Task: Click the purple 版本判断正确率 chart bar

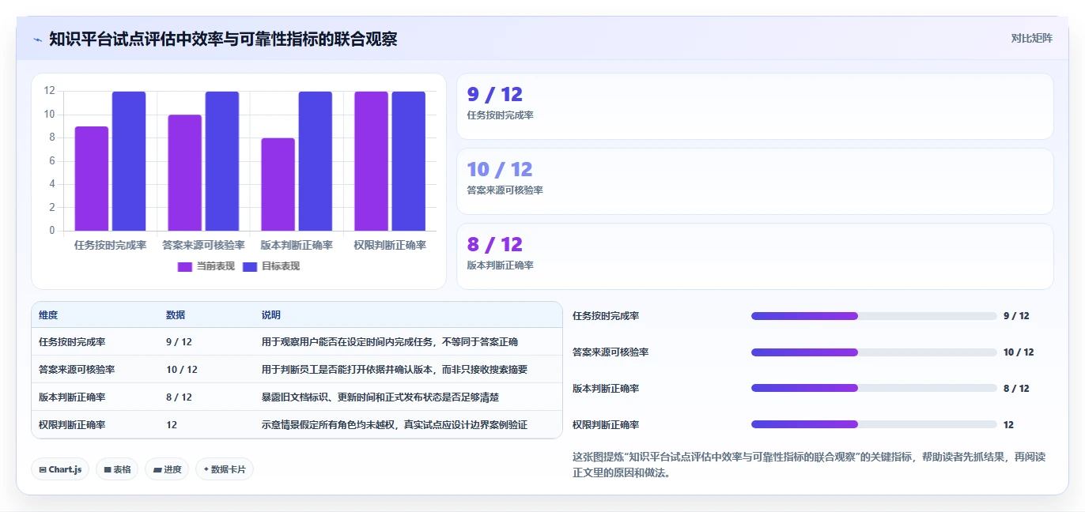Action: pyautogui.click(x=278, y=184)
